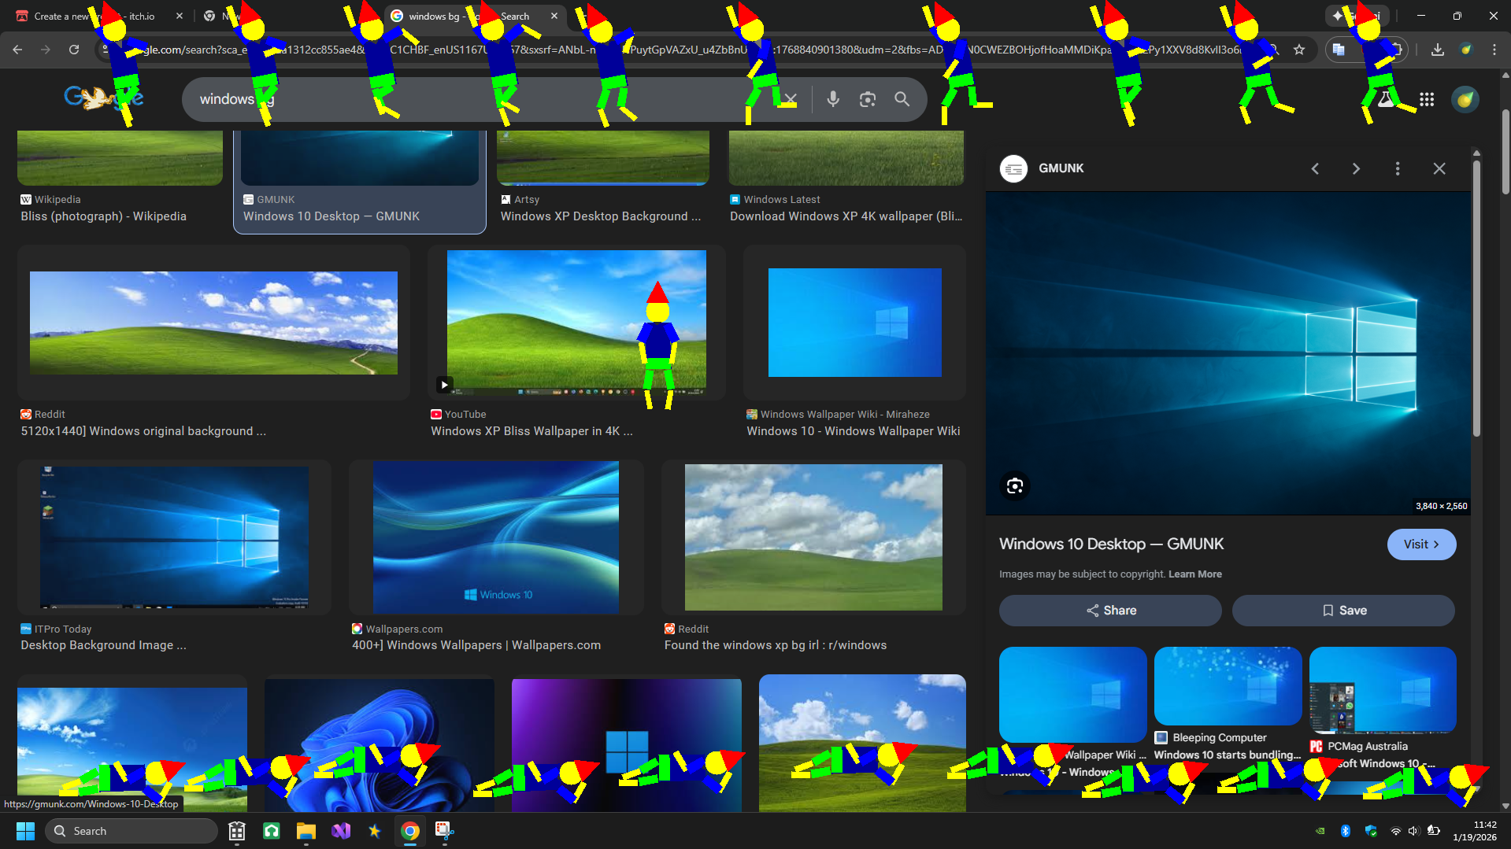Open the Windows 10 - Windows Wallpaper Wiki link
1511x849 pixels.
[854, 431]
